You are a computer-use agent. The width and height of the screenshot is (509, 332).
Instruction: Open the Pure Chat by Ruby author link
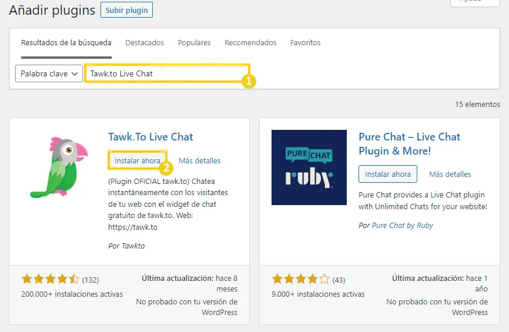point(403,225)
